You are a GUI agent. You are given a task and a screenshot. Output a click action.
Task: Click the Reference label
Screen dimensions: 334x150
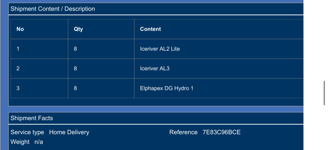click(183, 132)
